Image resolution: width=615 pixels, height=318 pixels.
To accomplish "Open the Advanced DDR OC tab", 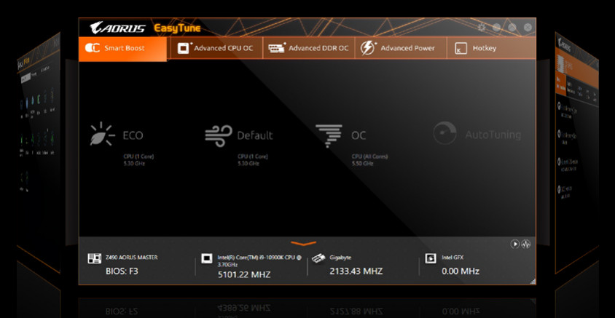I will click(x=309, y=49).
